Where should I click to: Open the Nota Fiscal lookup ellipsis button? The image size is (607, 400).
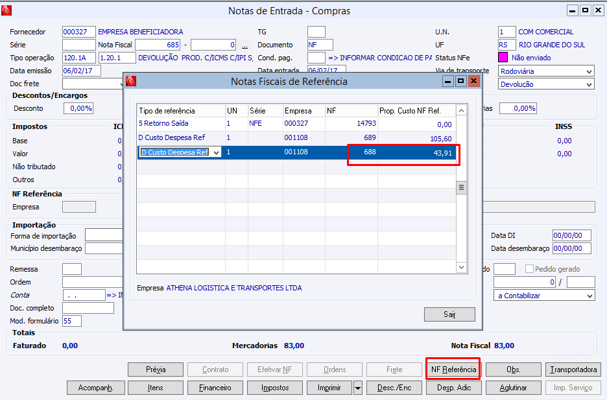(244, 45)
